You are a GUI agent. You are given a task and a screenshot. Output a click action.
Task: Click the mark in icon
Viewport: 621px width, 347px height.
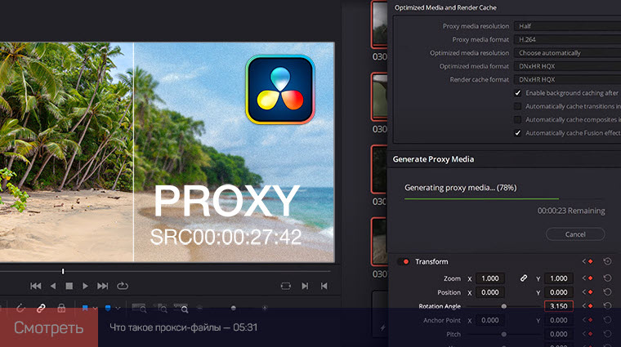(305, 286)
